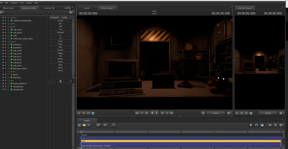
Task: Switch to the Console tab
Action: pyautogui.click(x=87, y=8)
